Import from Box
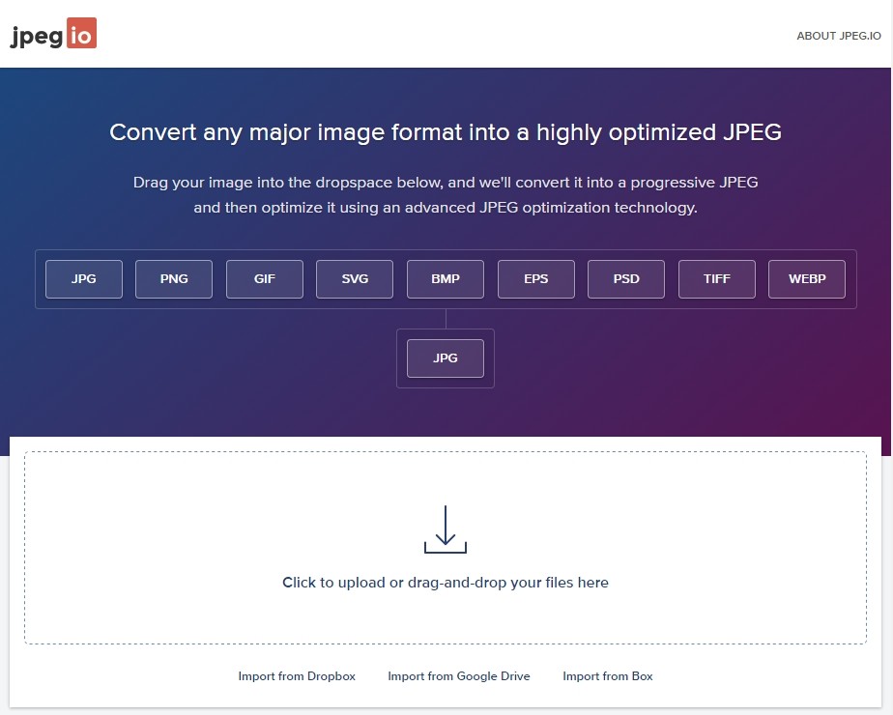This screenshot has width=893, height=715. click(x=608, y=676)
